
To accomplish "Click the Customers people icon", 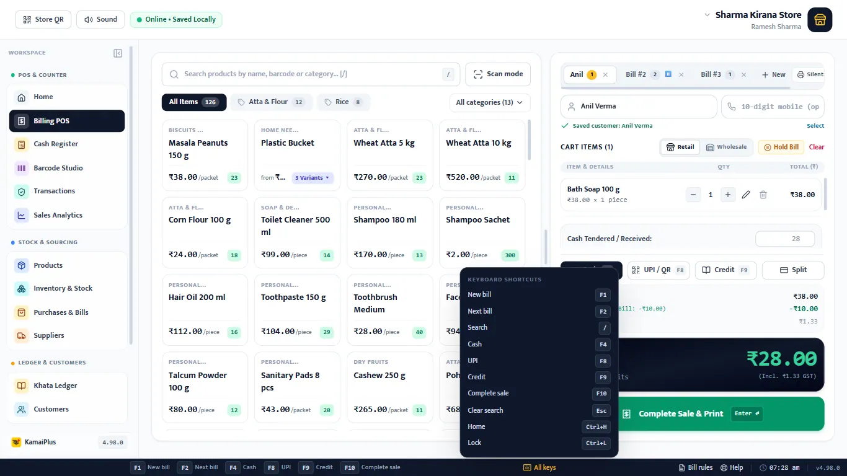I will [22, 410].
